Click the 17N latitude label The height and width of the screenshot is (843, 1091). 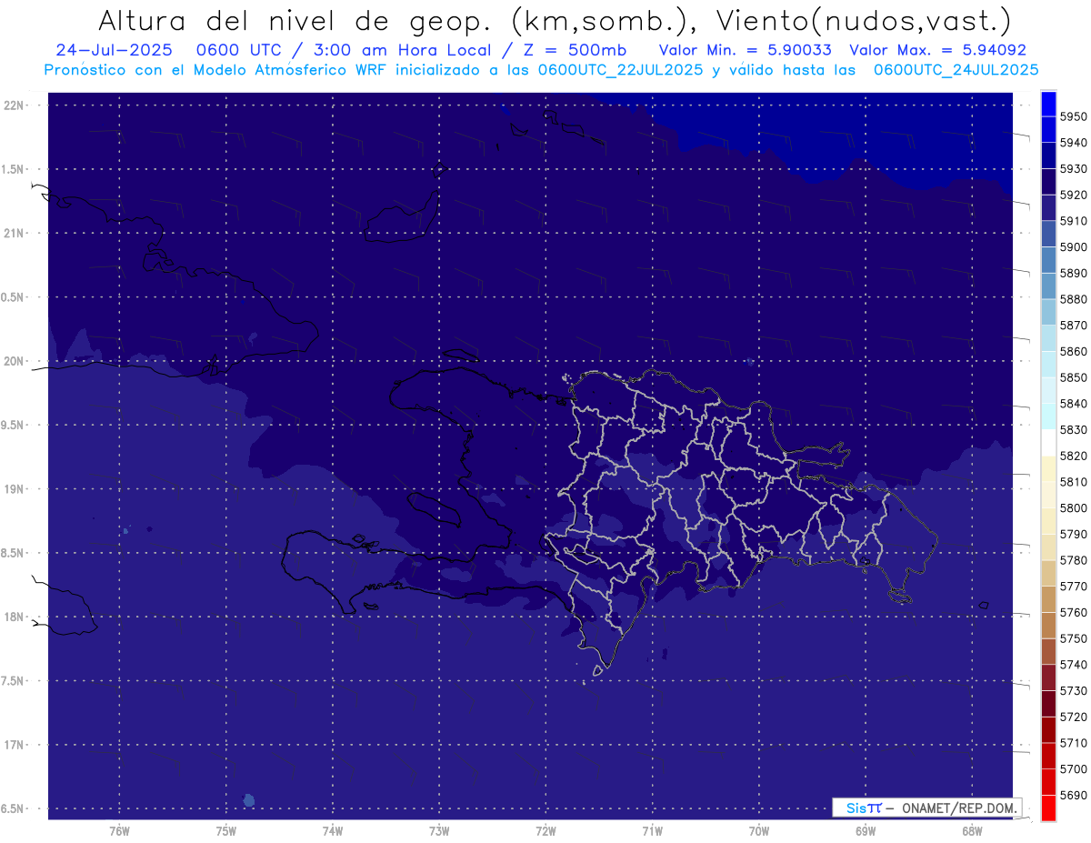coord(15,745)
